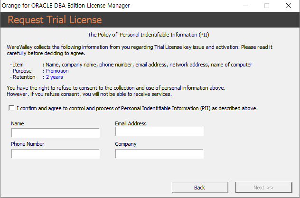Click the 'WareValley collects the following information' line
This screenshot has height=198, width=300.
[x=140, y=47]
